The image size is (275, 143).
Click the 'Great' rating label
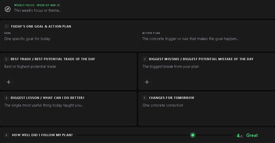click(252, 135)
